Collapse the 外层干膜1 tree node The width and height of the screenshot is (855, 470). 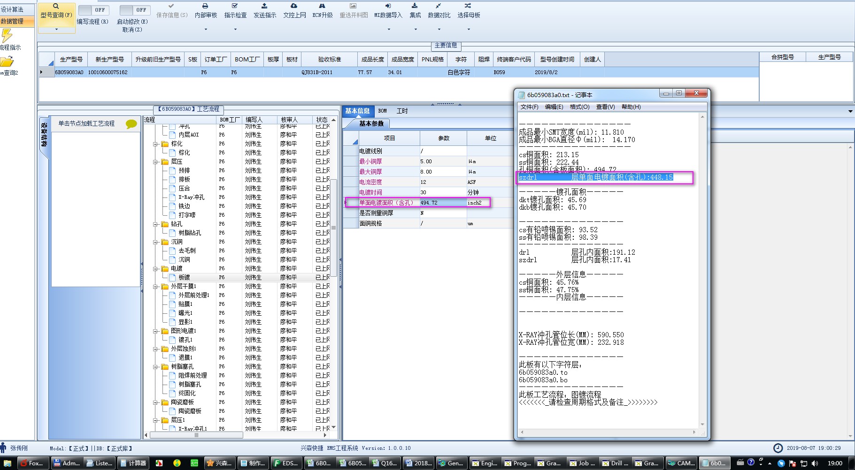click(x=155, y=287)
